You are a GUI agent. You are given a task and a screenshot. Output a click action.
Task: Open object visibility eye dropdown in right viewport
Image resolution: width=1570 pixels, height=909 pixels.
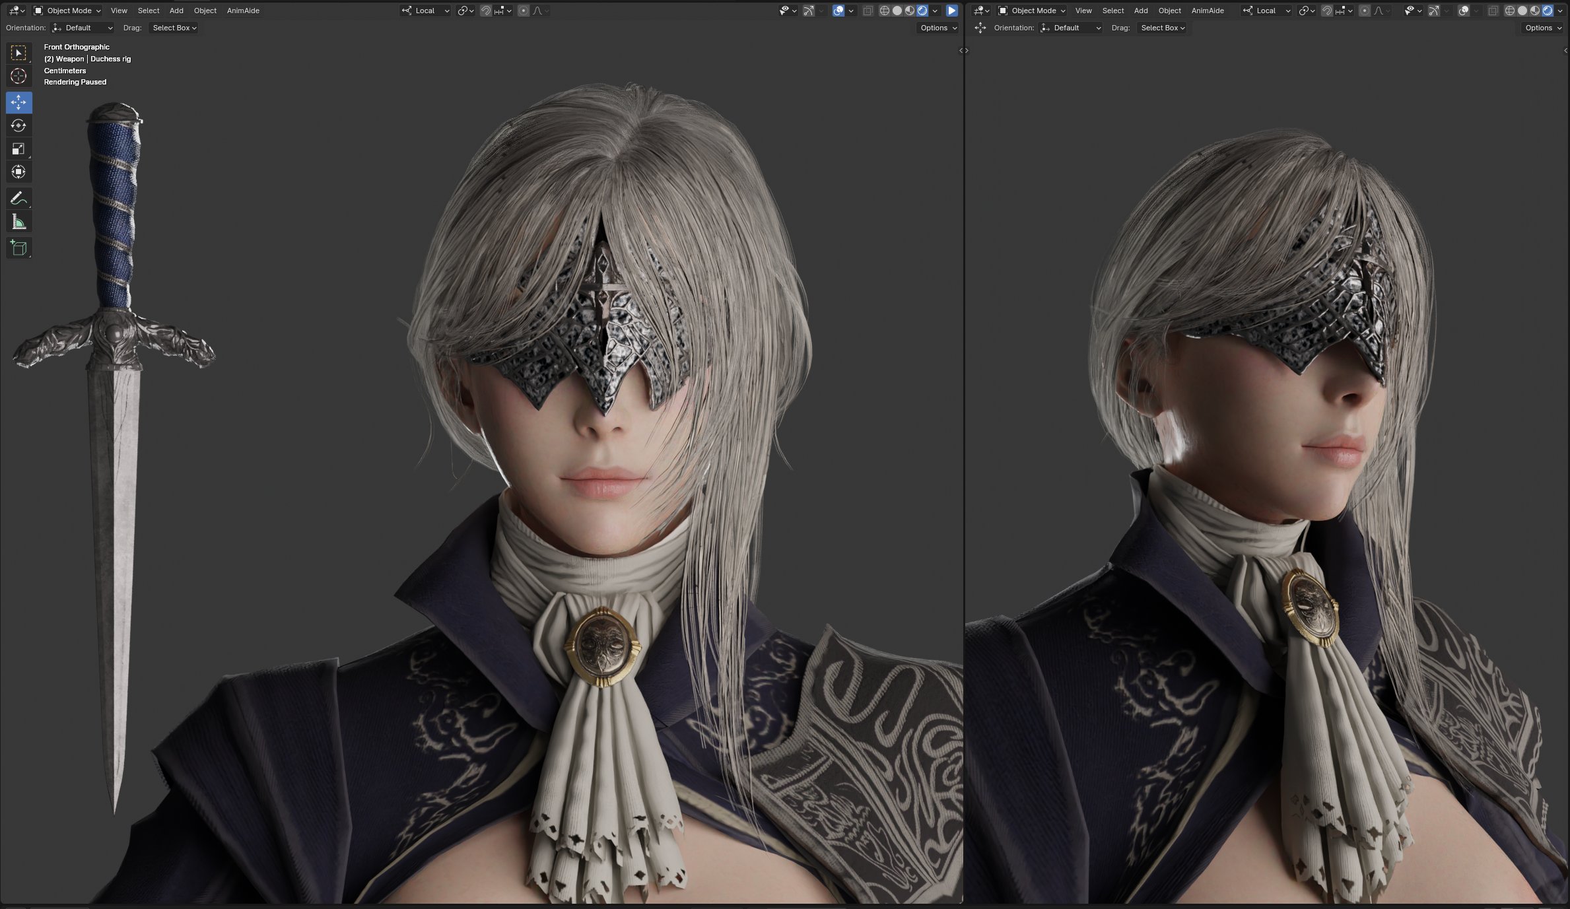click(x=1414, y=11)
